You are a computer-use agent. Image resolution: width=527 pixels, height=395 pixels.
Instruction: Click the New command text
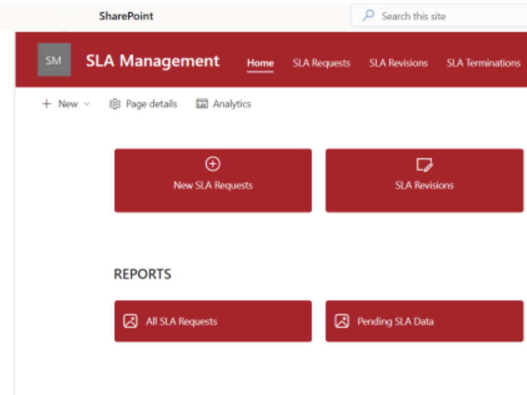[68, 104]
